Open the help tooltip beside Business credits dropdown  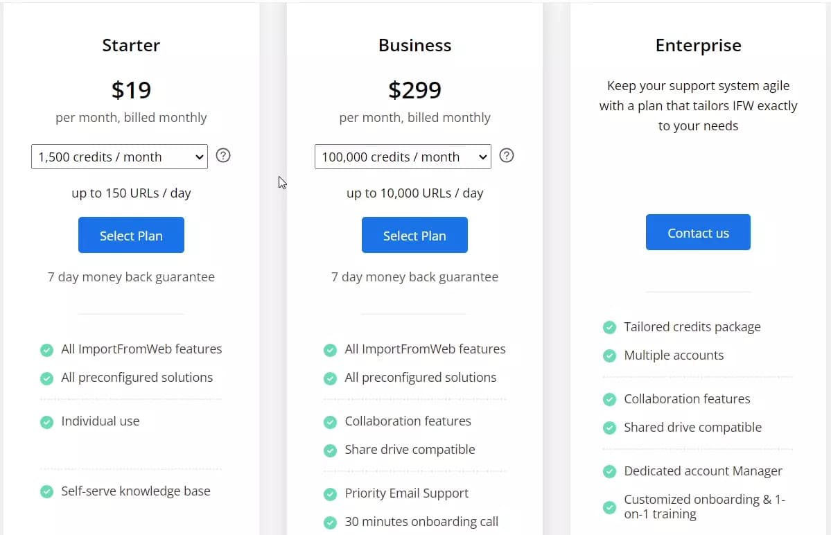pyautogui.click(x=506, y=155)
